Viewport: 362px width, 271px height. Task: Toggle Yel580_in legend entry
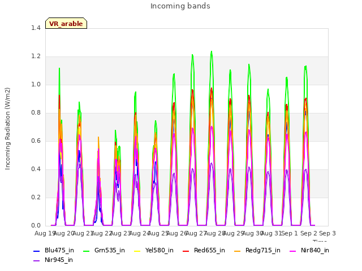154,250
